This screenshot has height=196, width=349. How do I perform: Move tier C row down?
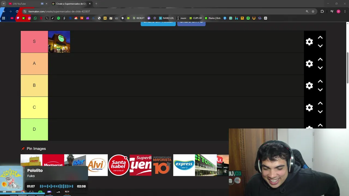pos(320,112)
